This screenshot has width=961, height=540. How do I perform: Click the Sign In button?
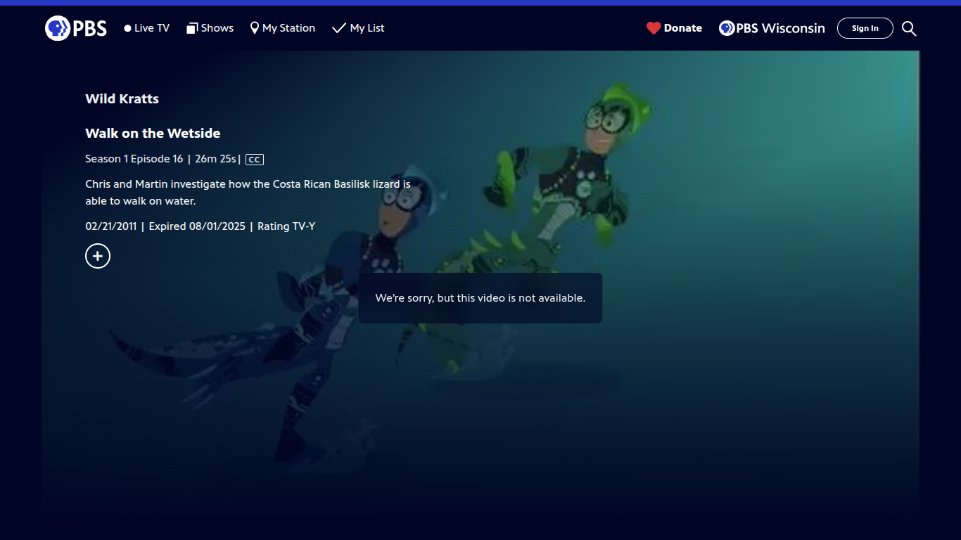pyautogui.click(x=865, y=28)
